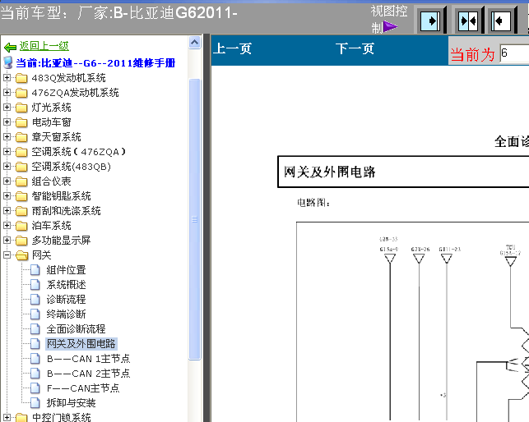Click the page icon beside B——CAN 1主节点
529x422 pixels.
35,358
